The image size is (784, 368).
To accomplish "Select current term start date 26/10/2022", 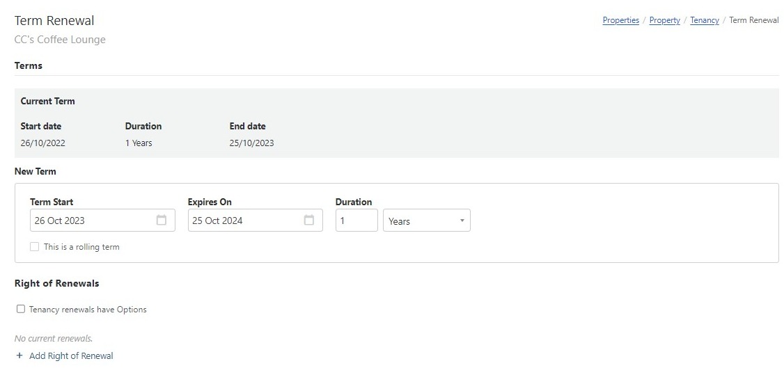I will click(43, 143).
